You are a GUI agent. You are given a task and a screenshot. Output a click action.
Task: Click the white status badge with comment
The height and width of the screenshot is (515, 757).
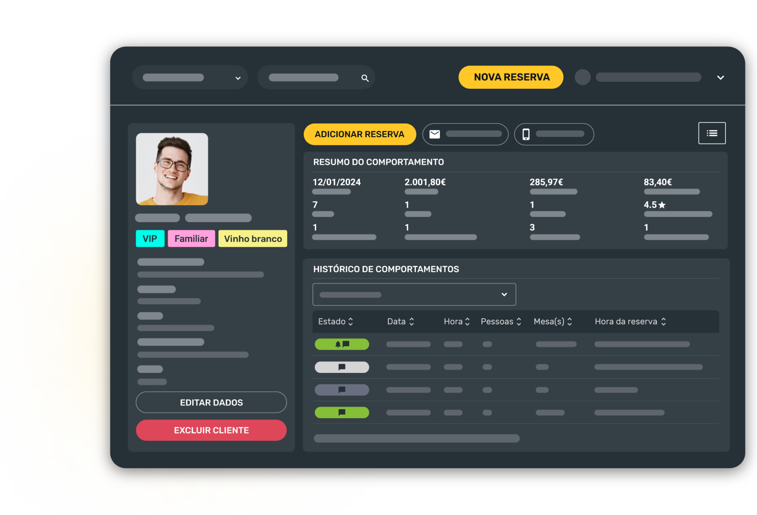[x=342, y=367]
